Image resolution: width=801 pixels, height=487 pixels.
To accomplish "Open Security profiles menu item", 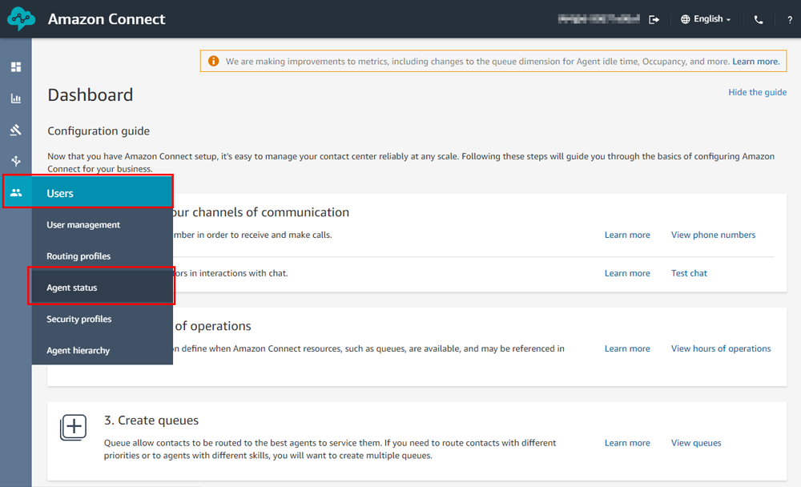I will pos(103,319).
